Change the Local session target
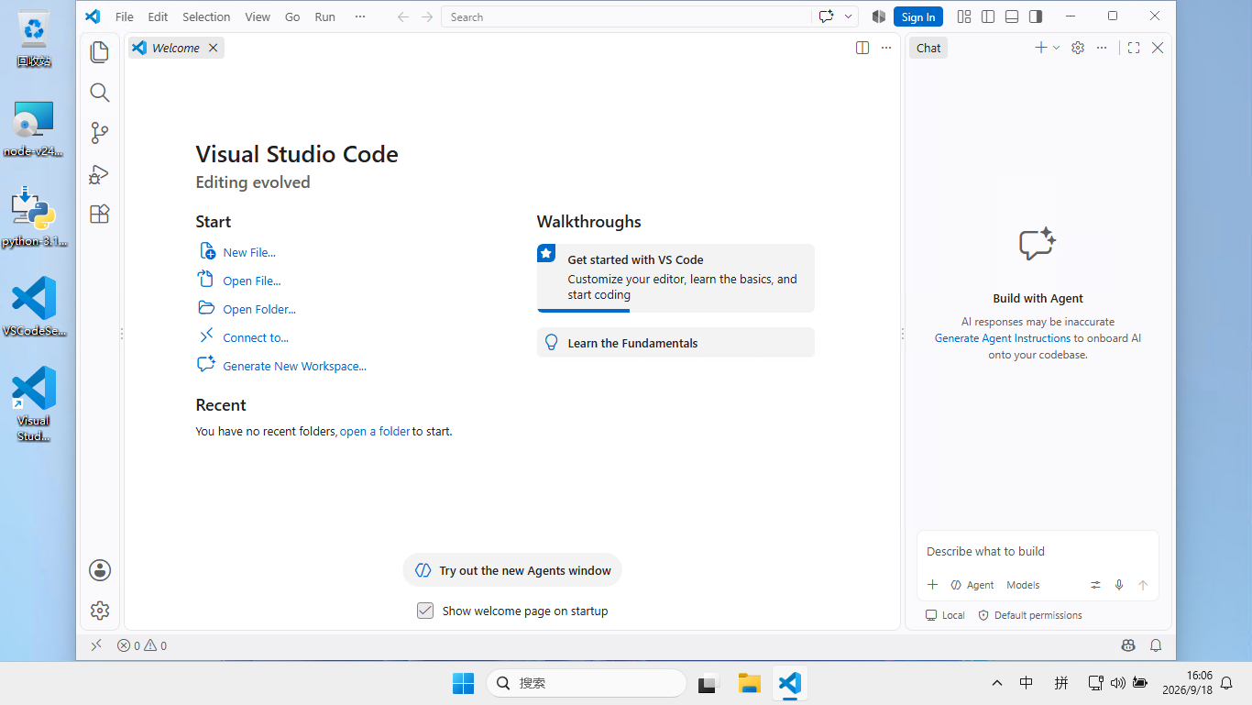 pyautogui.click(x=945, y=615)
